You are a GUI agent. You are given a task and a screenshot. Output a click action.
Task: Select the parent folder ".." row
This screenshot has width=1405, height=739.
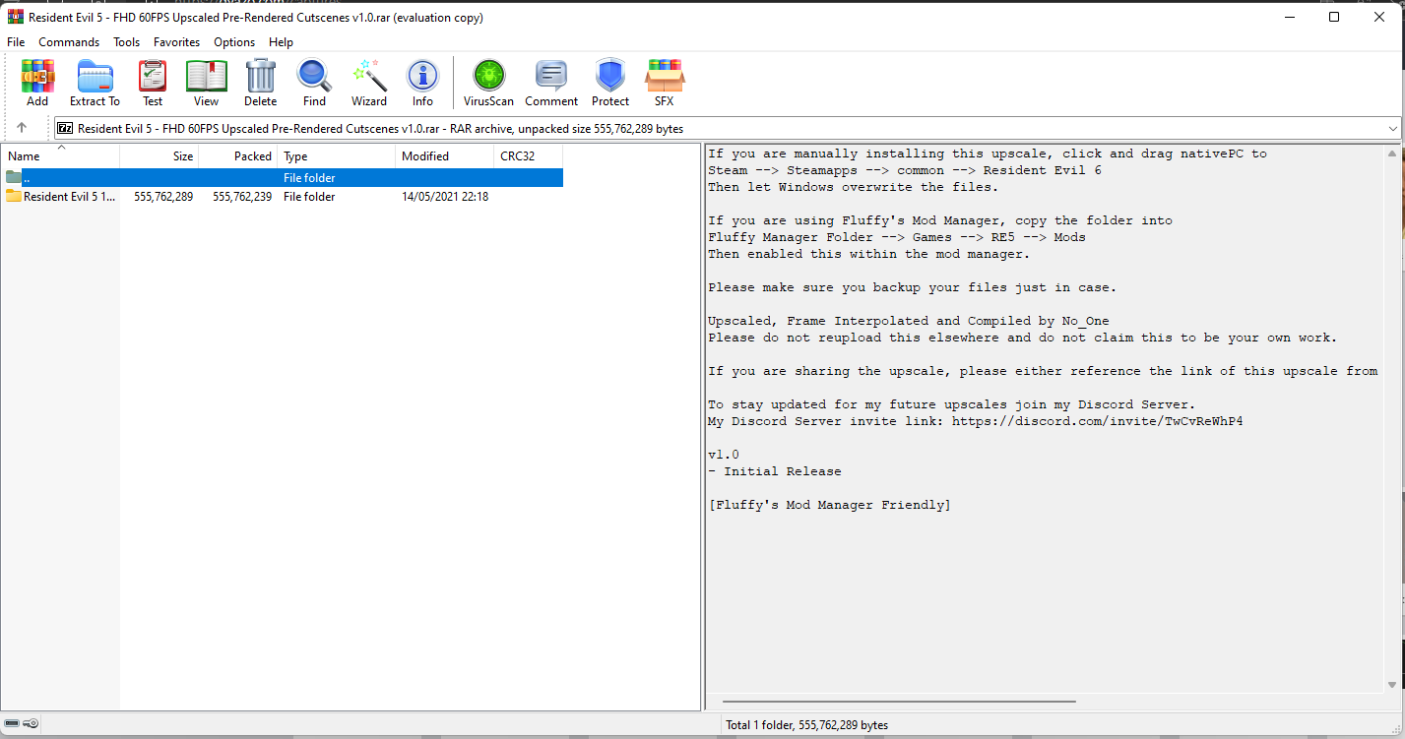[284, 178]
